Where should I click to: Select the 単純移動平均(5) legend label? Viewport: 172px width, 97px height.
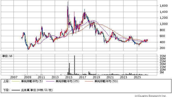coord(32,81)
